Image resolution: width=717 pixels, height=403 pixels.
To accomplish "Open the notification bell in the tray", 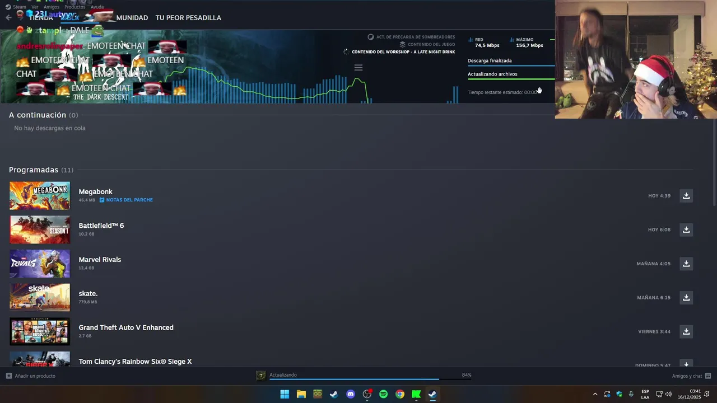I will coord(707,394).
